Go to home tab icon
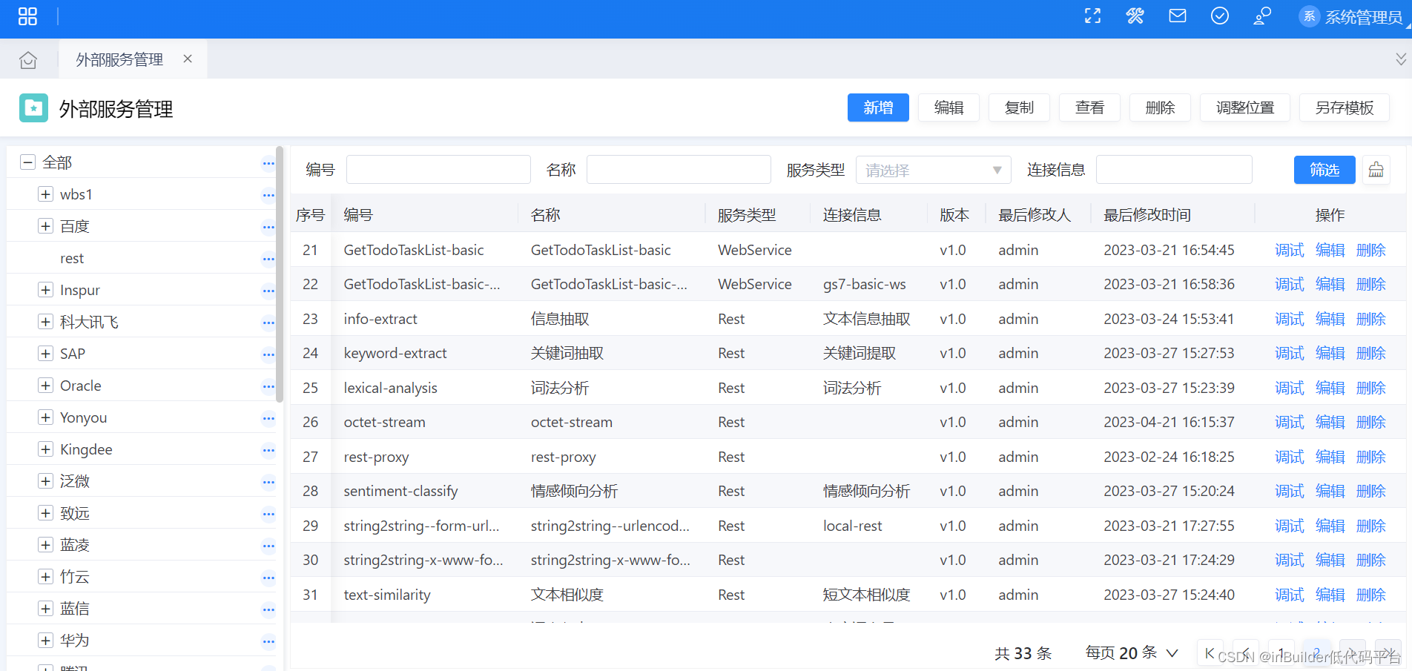The width and height of the screenshot is (1412, 671). (28, 60)
